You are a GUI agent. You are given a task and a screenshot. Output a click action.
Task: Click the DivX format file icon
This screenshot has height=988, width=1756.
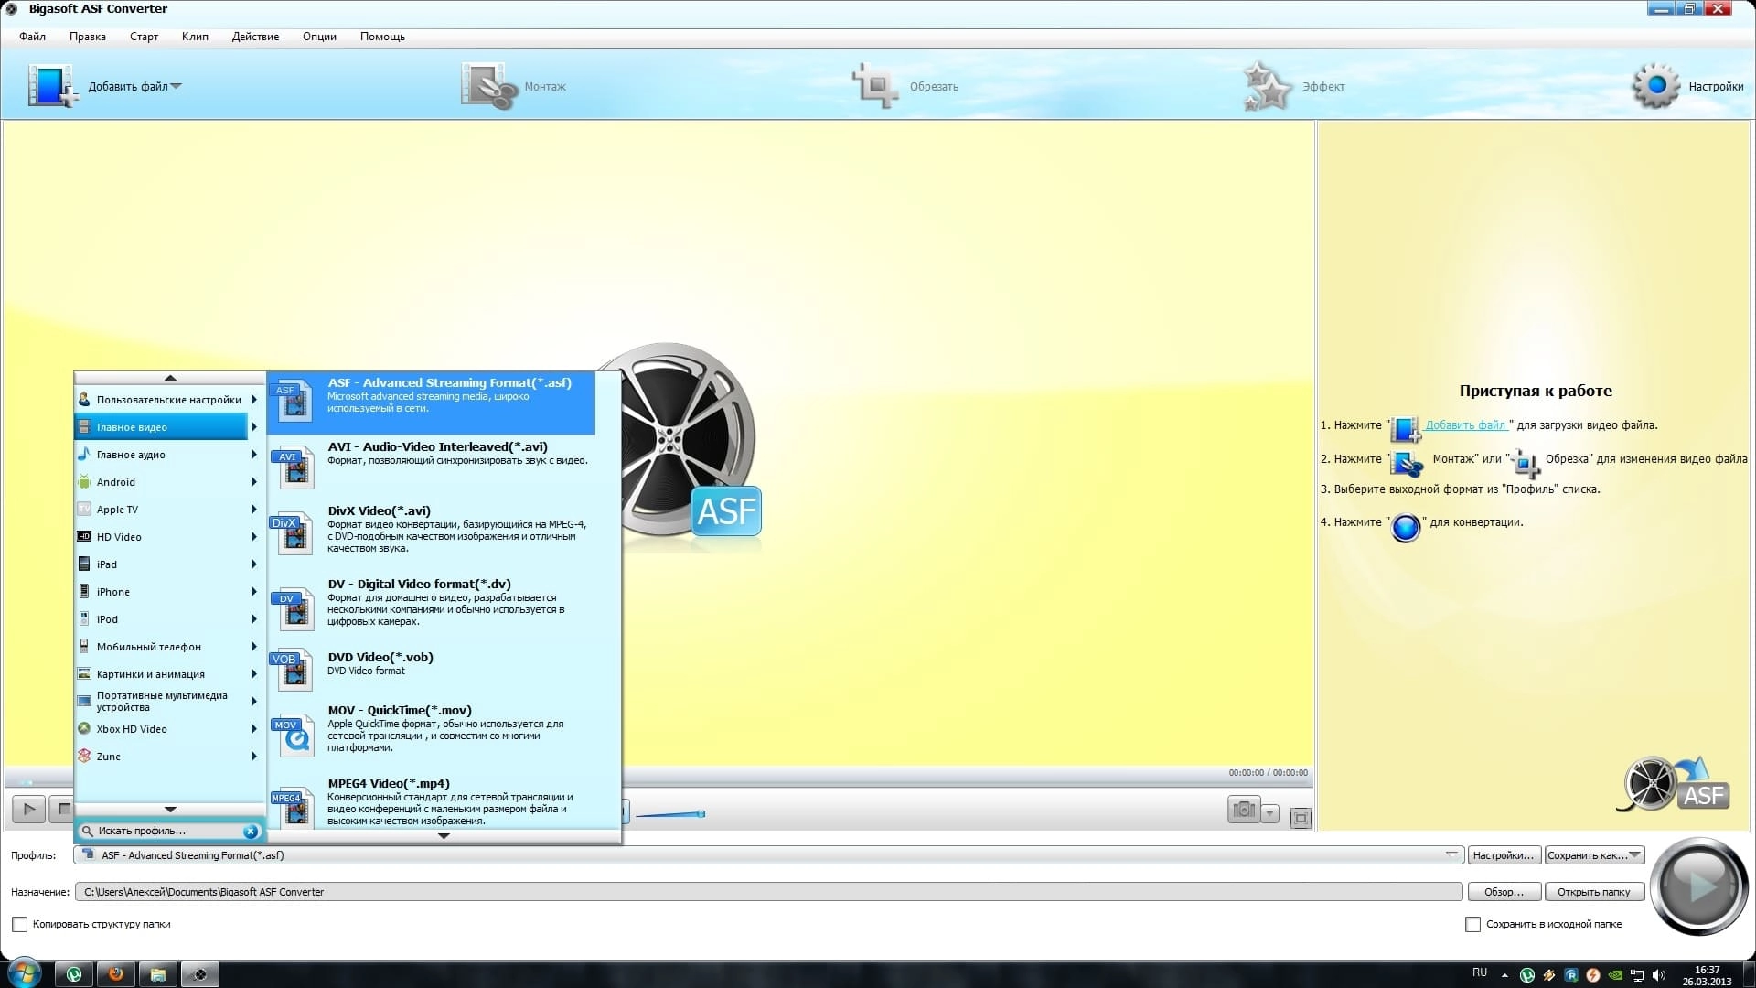point(293,533)
